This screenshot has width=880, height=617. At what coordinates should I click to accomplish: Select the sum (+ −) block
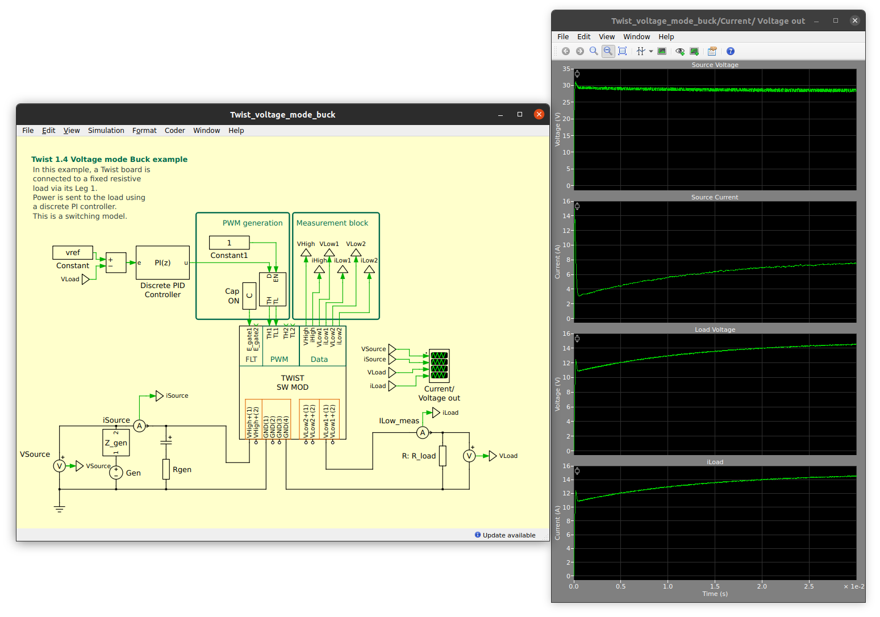click(x=116, y=262)
